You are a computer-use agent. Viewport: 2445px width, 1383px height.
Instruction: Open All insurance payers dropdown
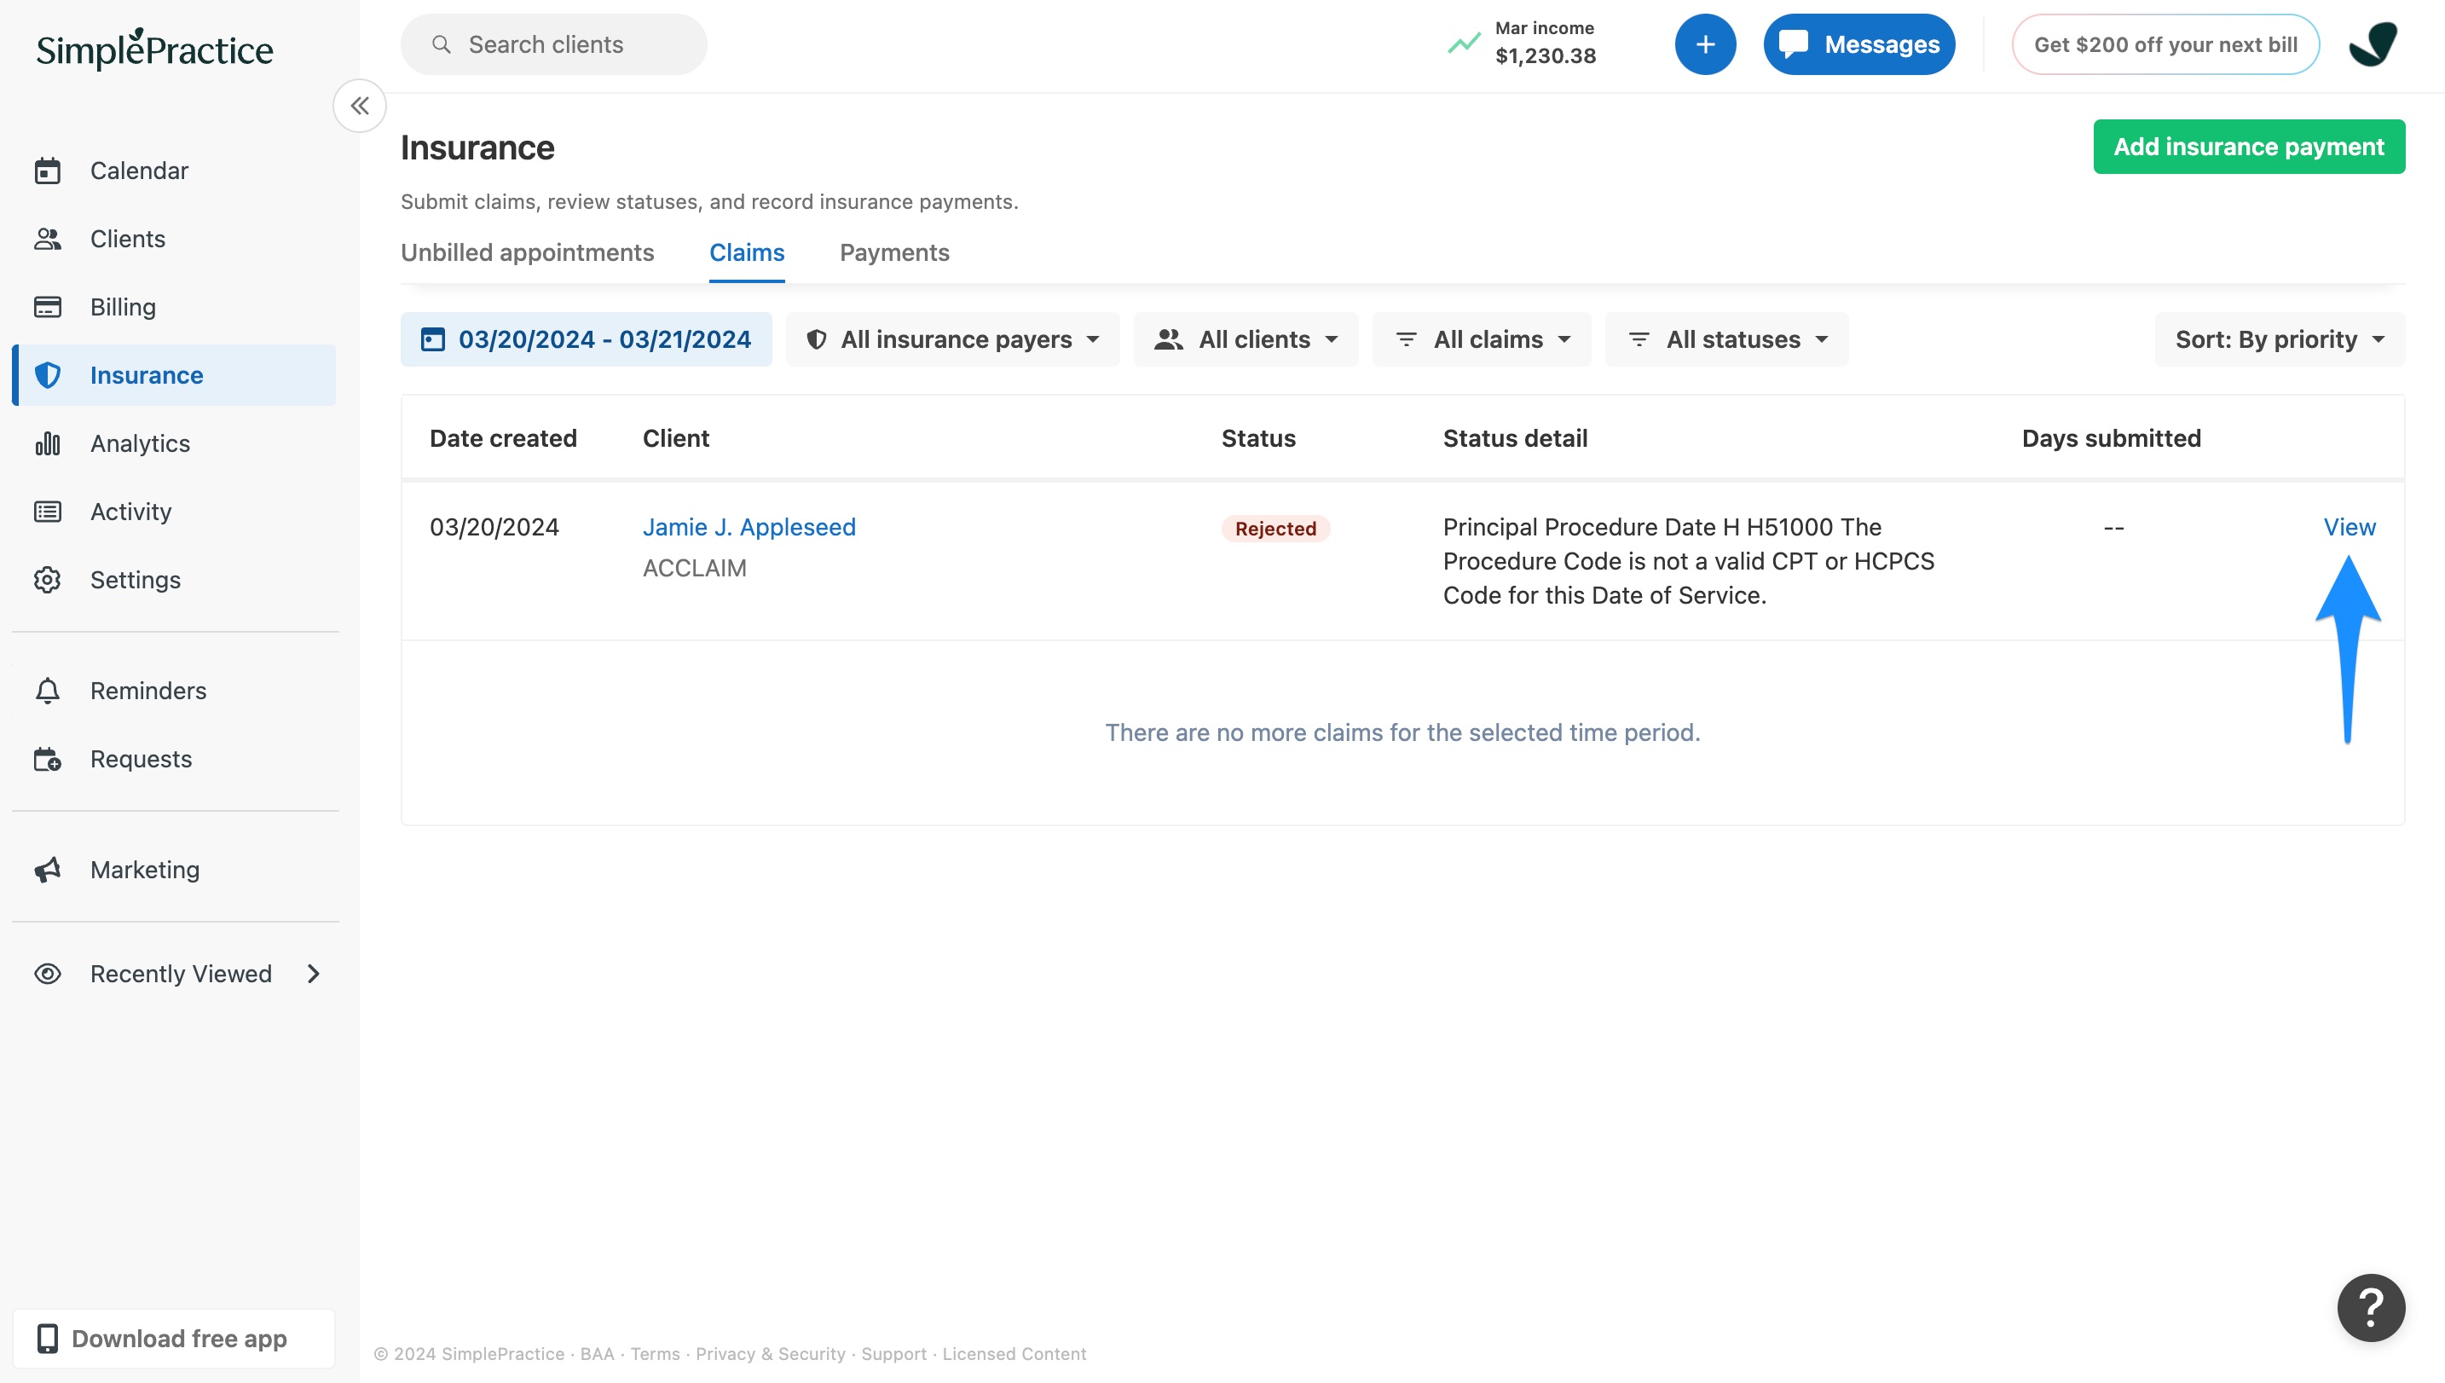pos(952,339)
